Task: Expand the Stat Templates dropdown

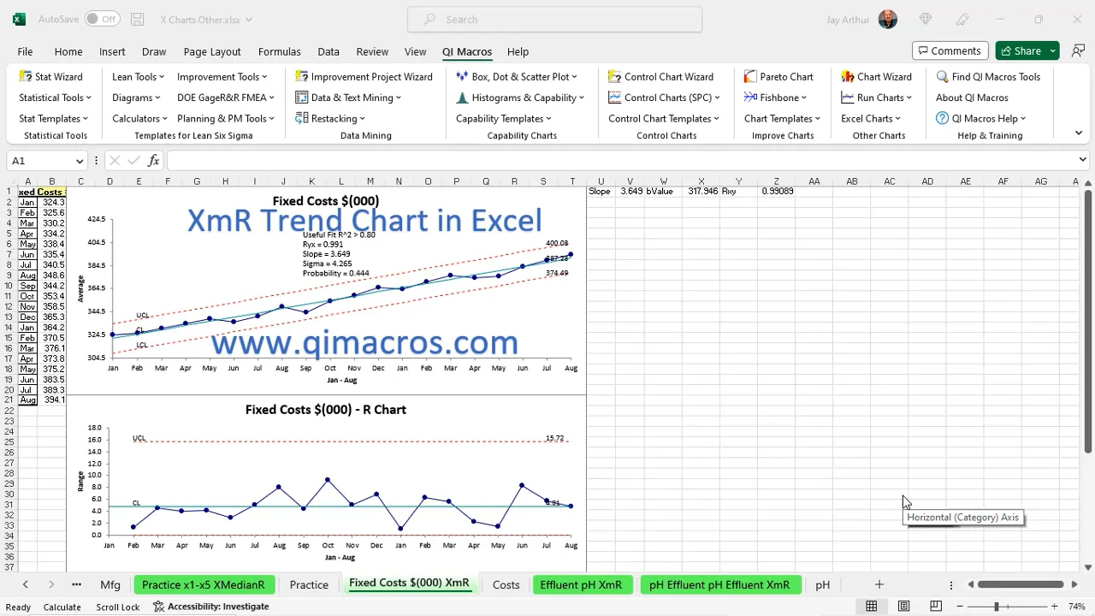Action: pos(53,119)
